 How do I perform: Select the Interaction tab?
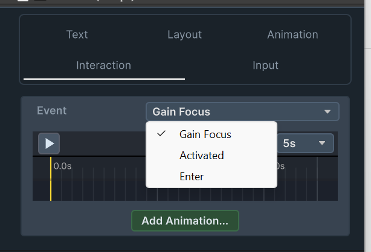[104, 66]
